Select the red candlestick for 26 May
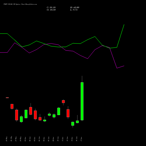The image size is (146, 146). pyautogui.click(x=12, y=106)
